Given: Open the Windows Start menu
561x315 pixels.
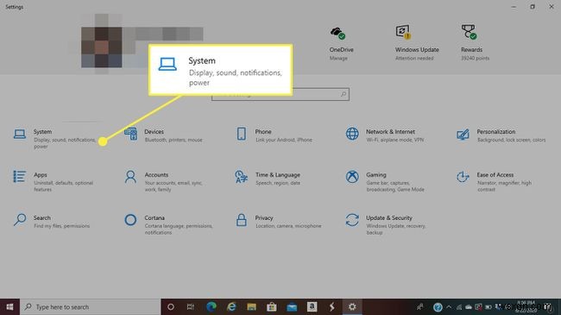Looking at the screenshot, I should pyautogui.click(x=9, y=306).
